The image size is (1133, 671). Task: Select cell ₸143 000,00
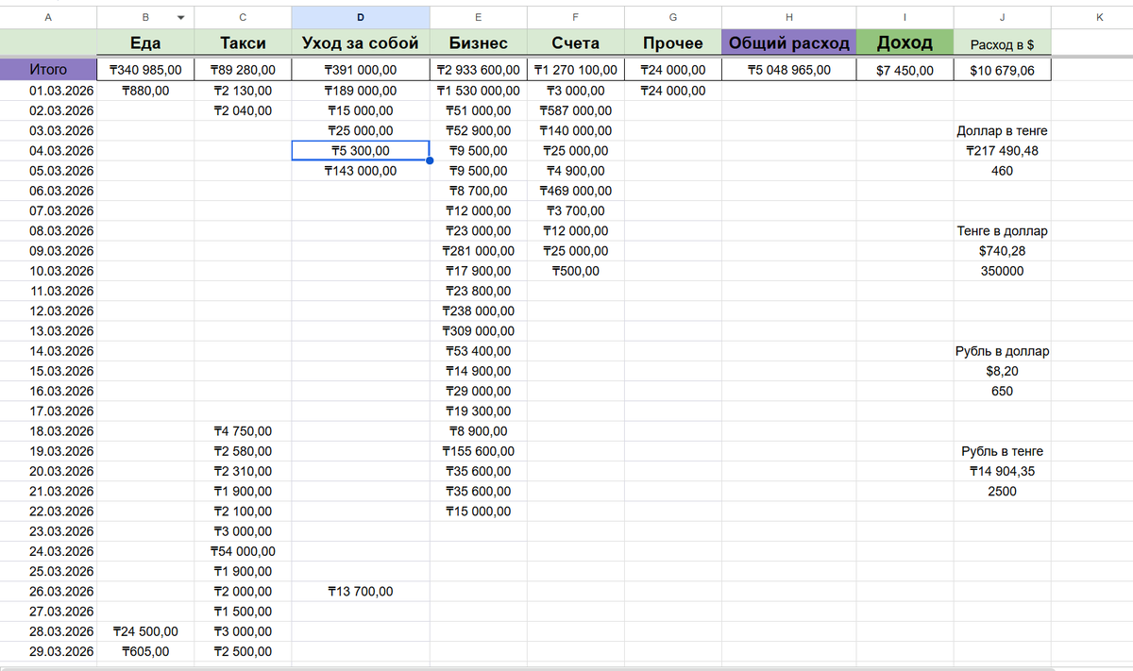coord(361,171)
